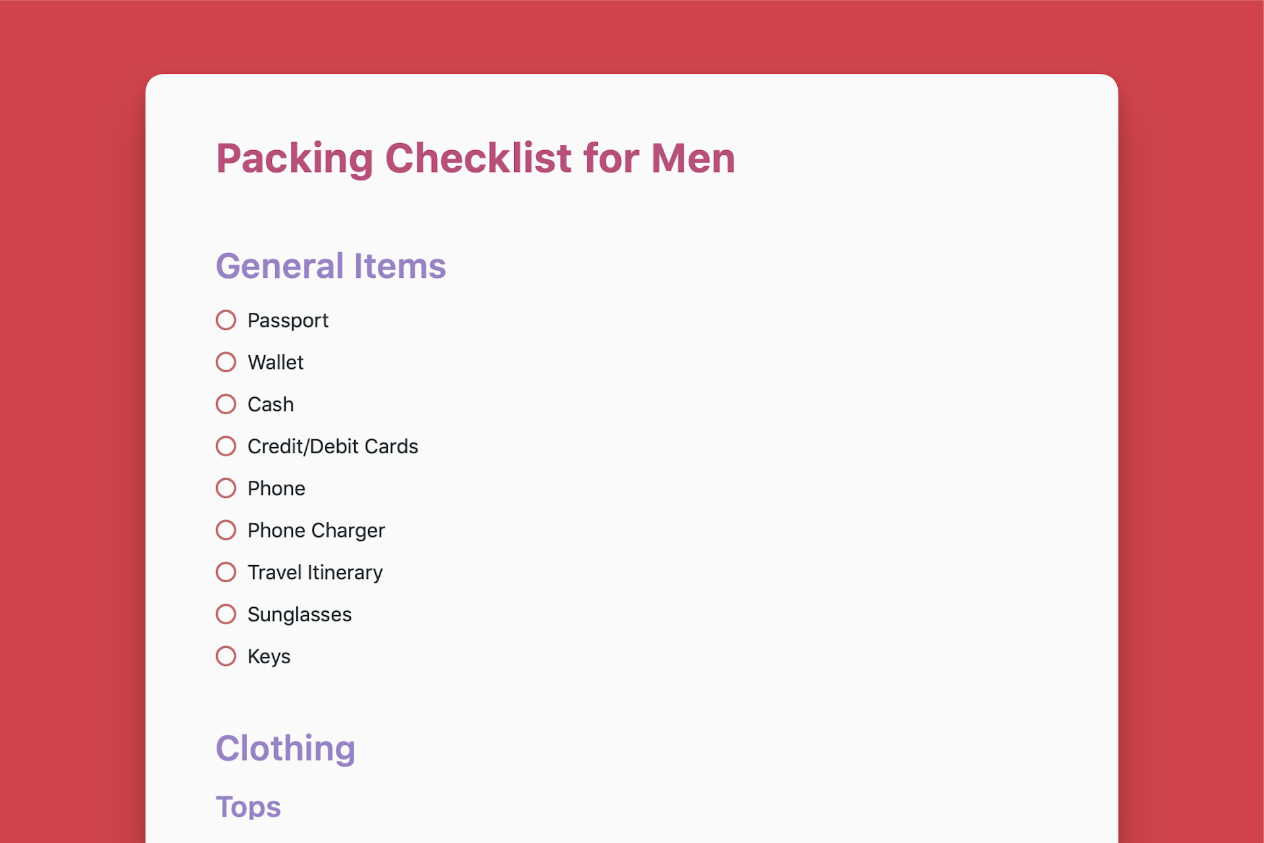Click the Clothing heading

coord(286,748)
